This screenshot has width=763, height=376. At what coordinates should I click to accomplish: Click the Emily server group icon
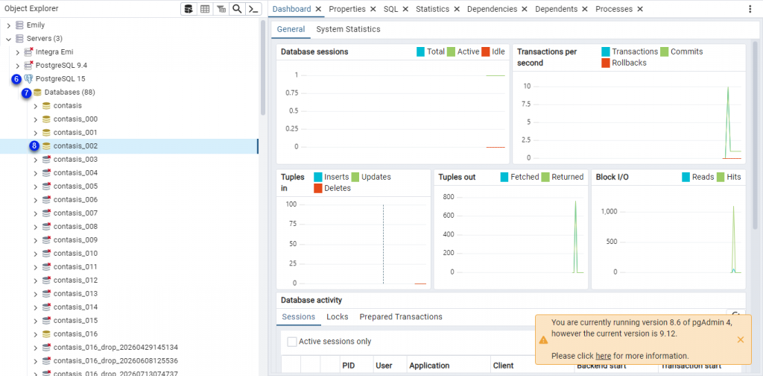pyautogui.click(x=19, y=25)
